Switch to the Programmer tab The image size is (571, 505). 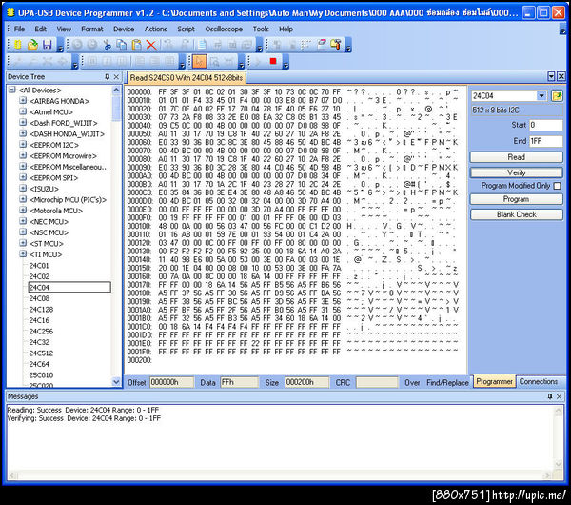click(x=494, y=381)
